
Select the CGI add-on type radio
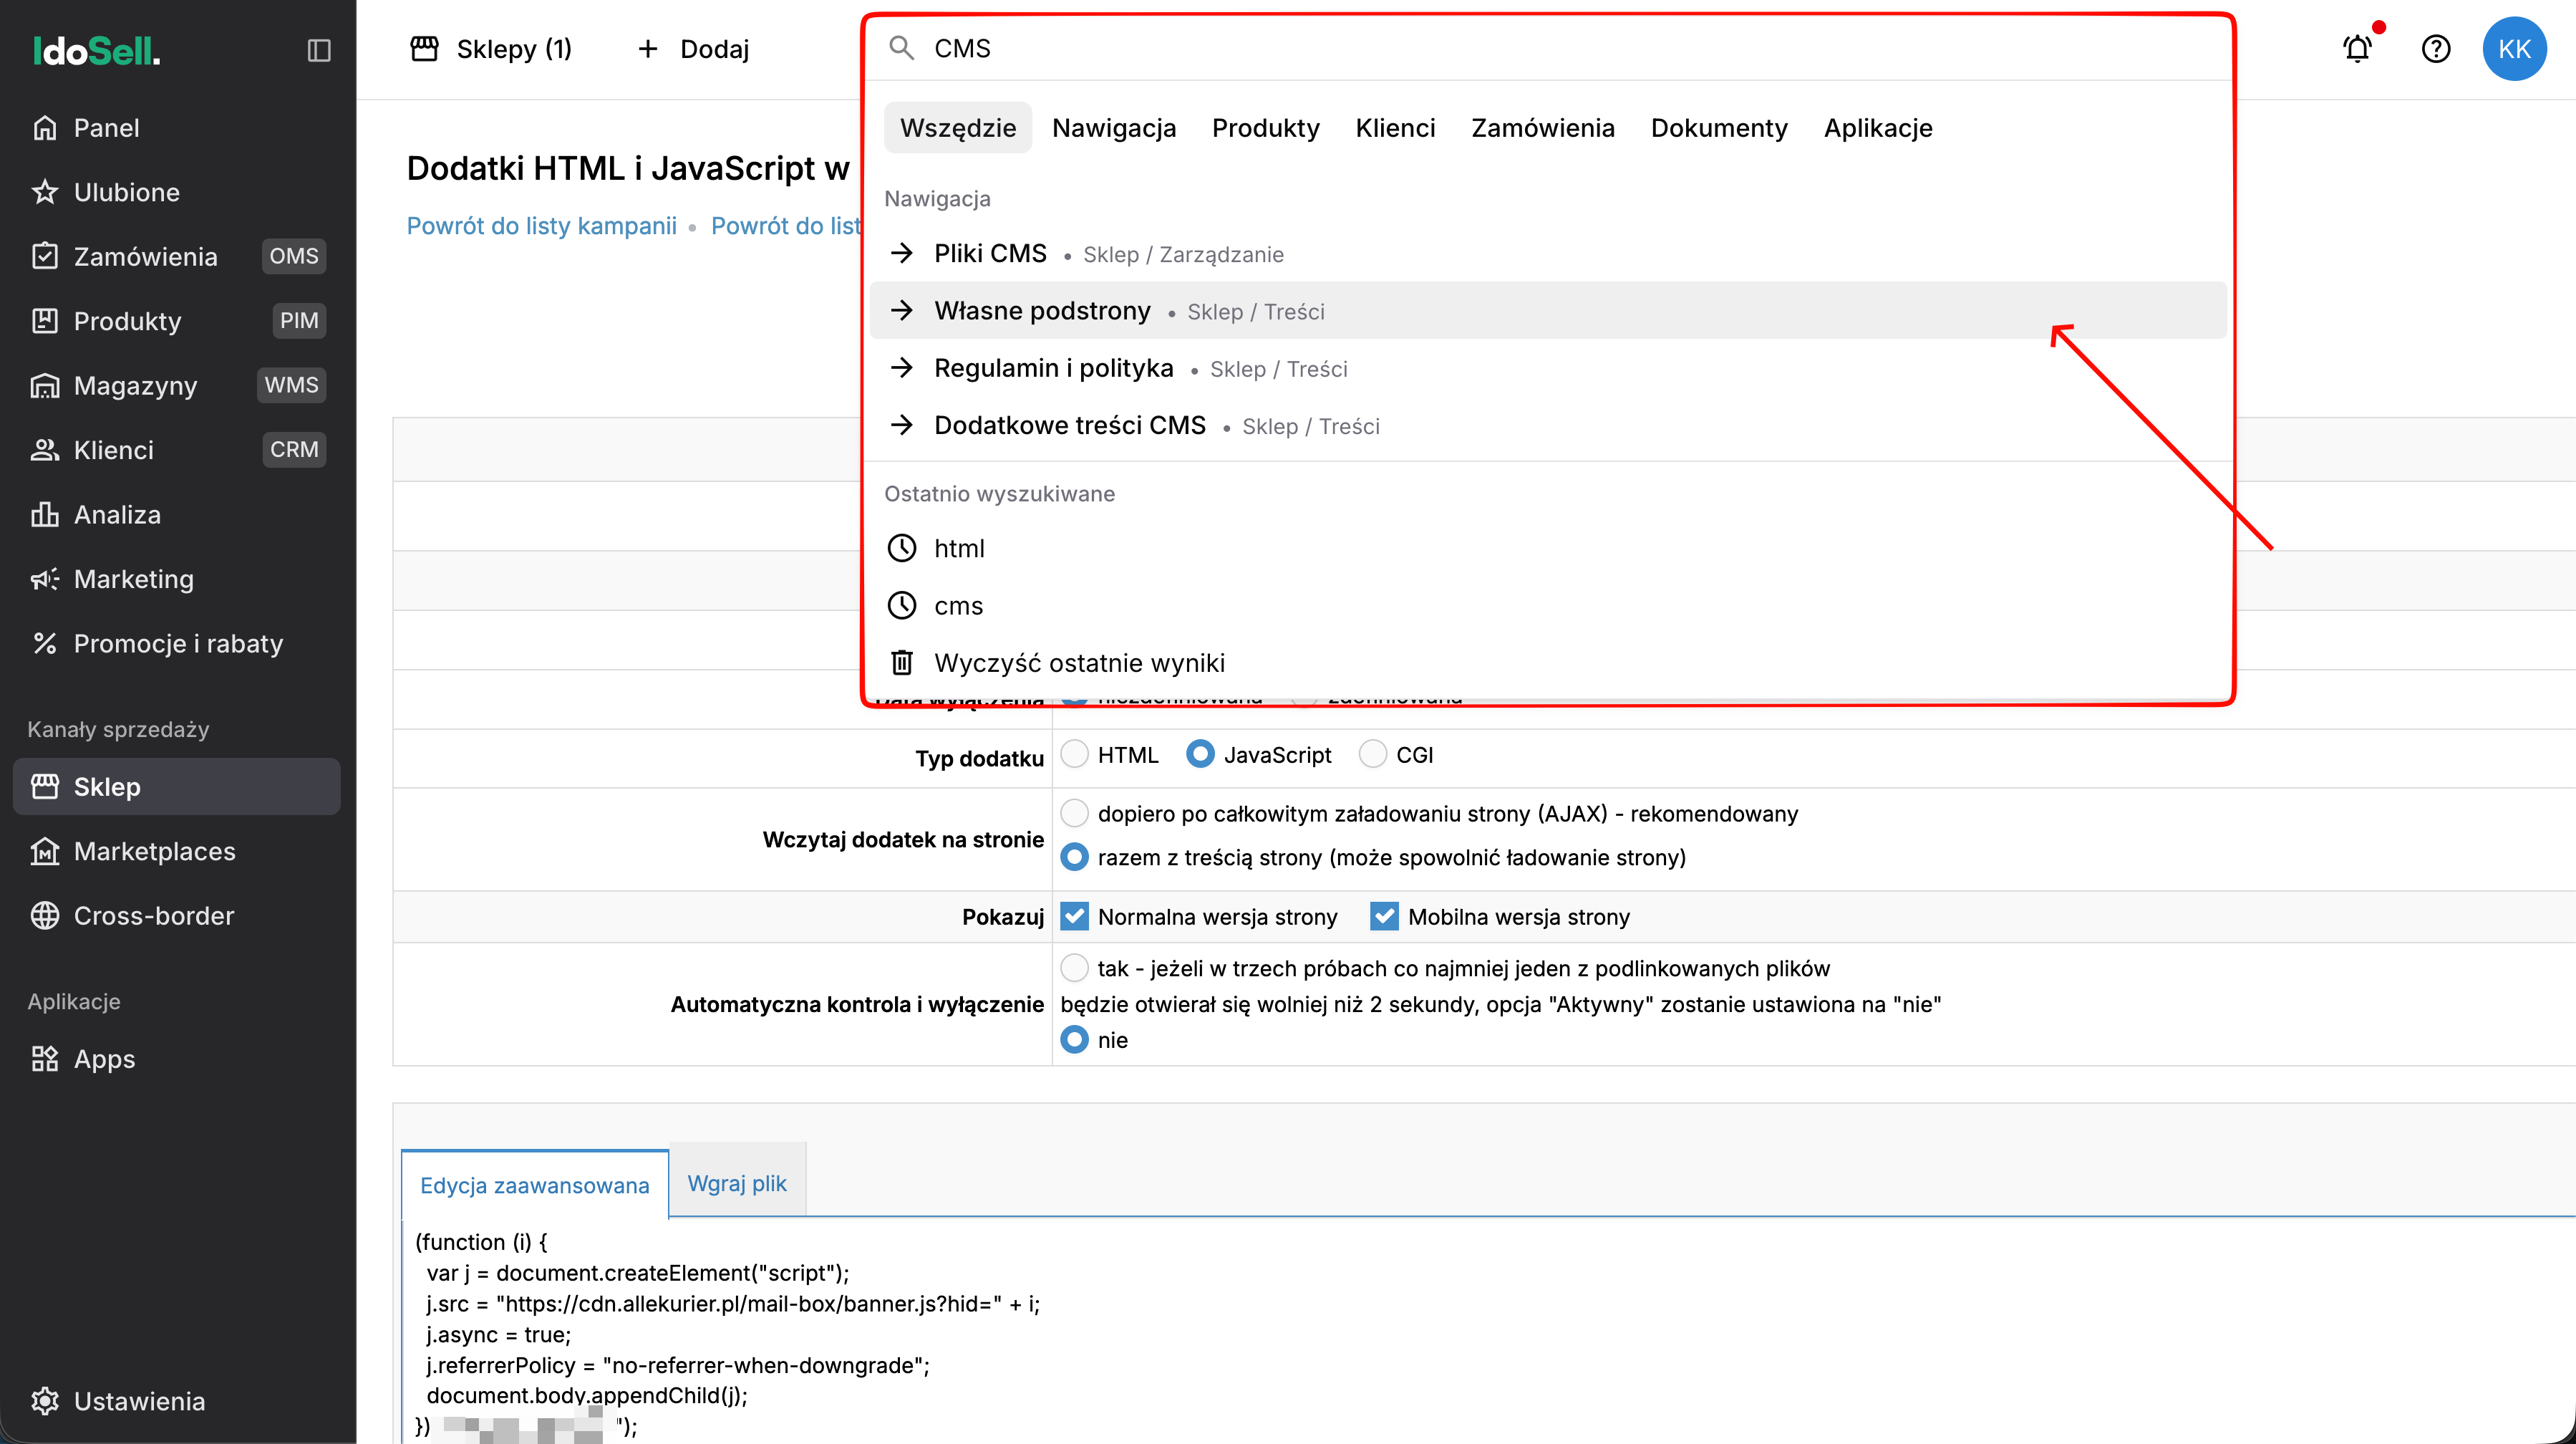[1373, 754]
